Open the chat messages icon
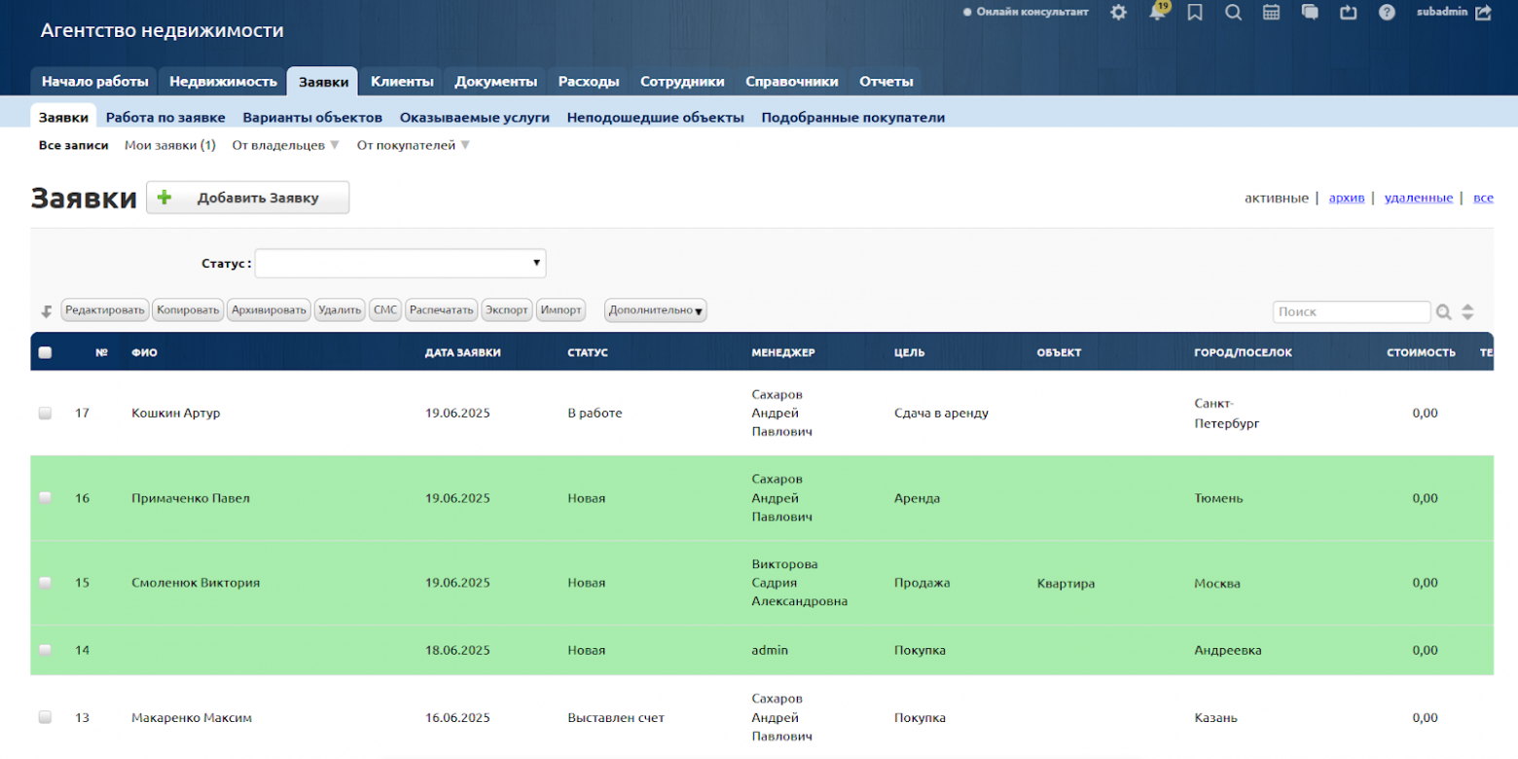The image size is (1518, 759). click(1310, 13)
